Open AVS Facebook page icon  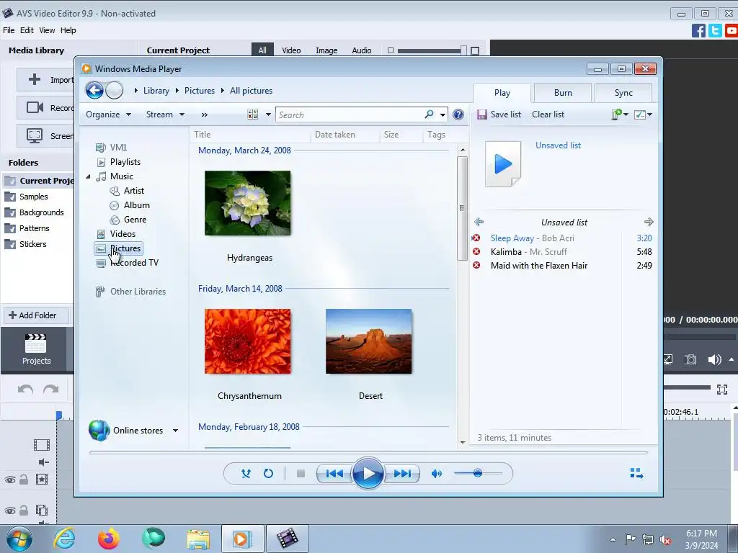point(698,30)
